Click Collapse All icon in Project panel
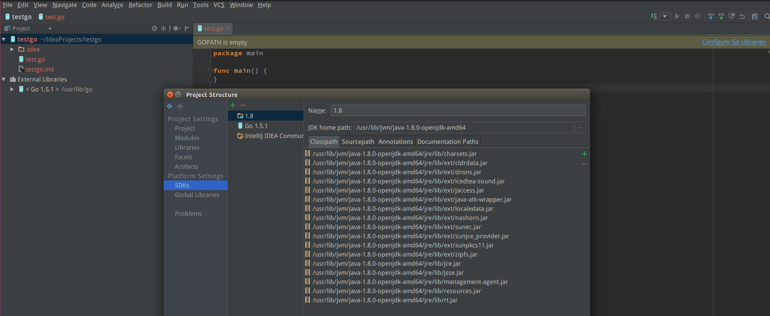This screenshot has width=770, height=316. [x=164, y=28]
